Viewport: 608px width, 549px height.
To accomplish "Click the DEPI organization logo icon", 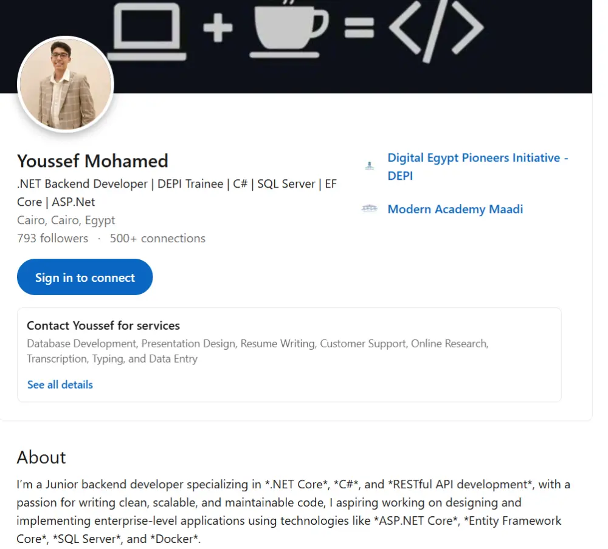I will click(370, 166).
